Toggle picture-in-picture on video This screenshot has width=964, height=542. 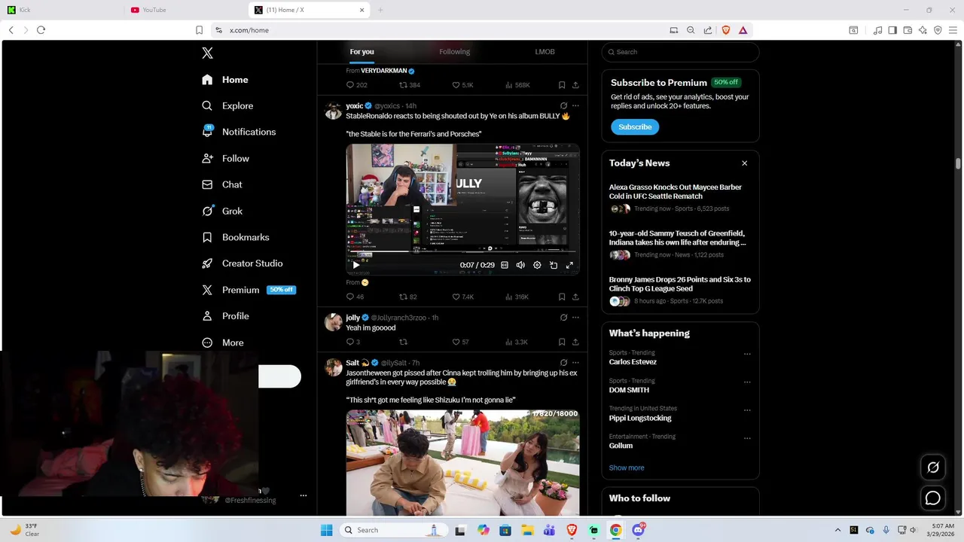click(554, 265)
